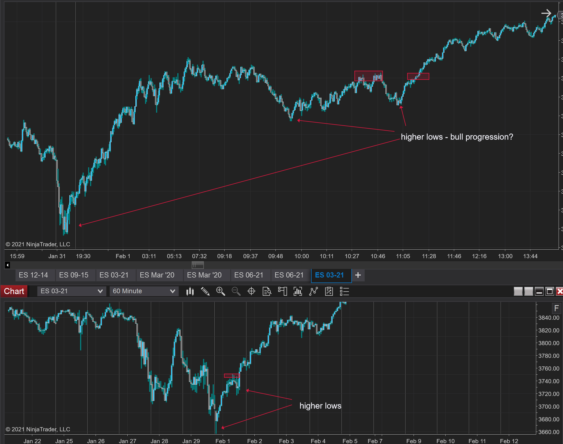Open the data box icon
Viewport: 563px width, 444px height.
[267, 291]
